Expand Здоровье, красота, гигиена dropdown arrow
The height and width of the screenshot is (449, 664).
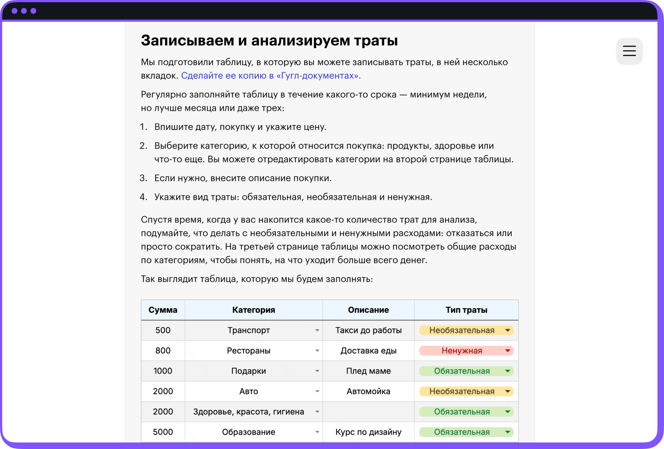coord(317,411)
